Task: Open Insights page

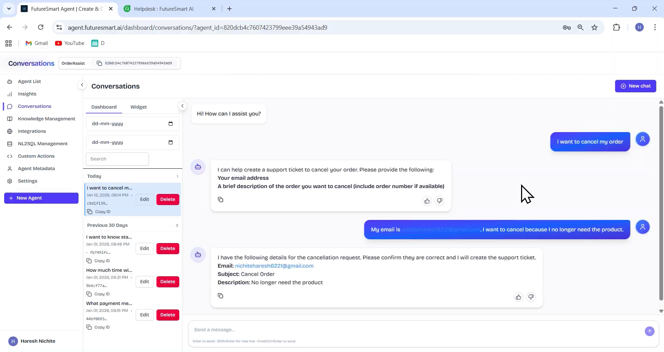Action: [x=27, y=94]
